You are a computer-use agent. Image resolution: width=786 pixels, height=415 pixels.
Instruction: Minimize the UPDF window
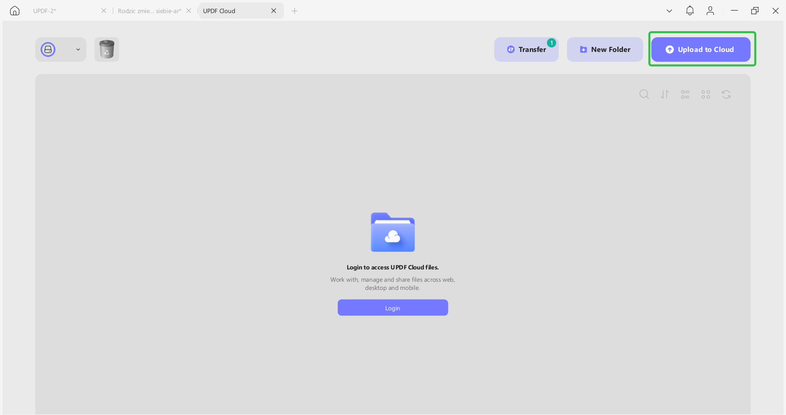[734, 11]
